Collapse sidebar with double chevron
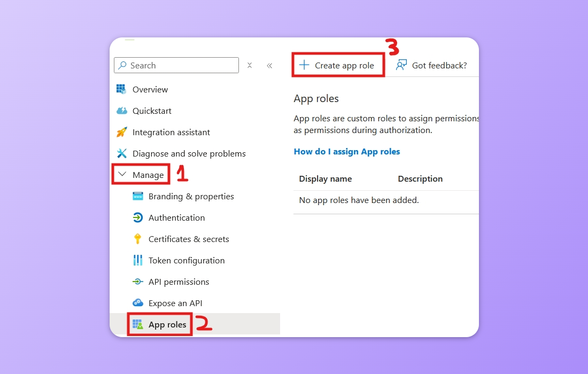588x374 pixels. click(269, 66)
